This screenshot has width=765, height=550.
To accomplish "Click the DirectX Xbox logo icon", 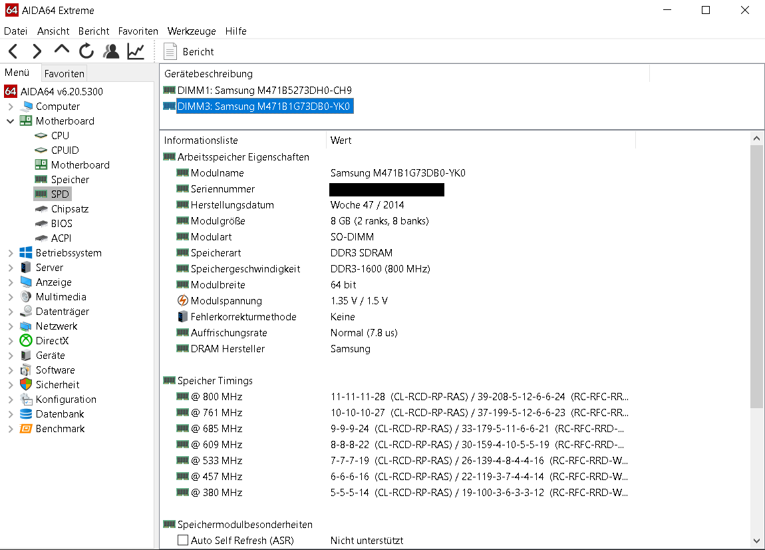I will pos(26,340).
